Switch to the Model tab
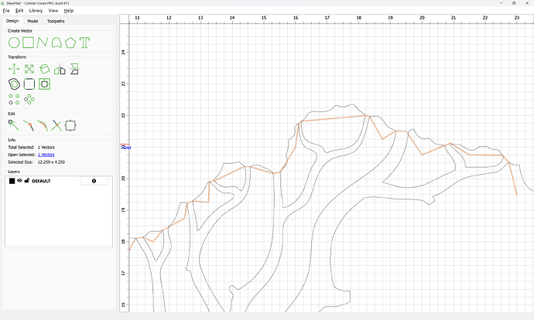 click(33, 21)
